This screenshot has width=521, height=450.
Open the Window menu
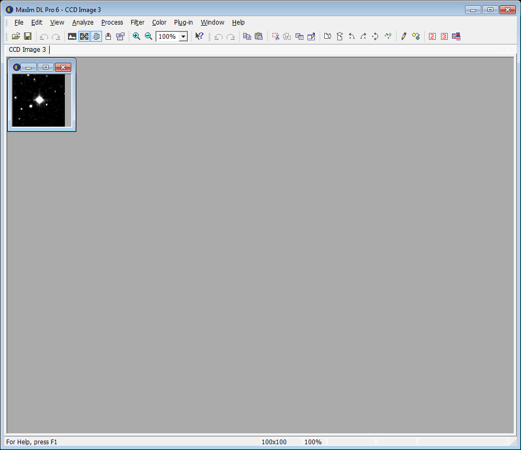pyautogui.click(x=212, y=22)
